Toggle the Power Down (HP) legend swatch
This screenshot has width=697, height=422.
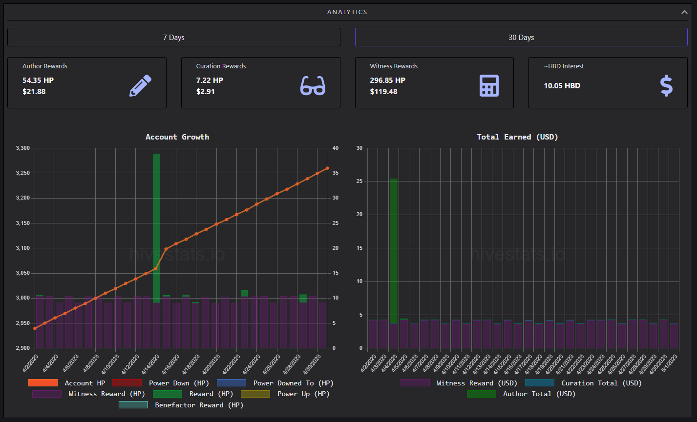coord(127,383)
